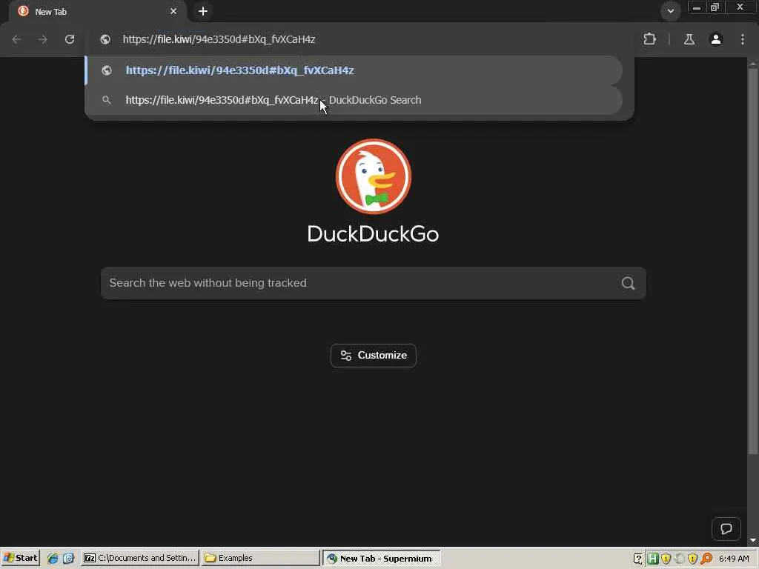
Task: Open the Customize button
Action: [374, 356]
